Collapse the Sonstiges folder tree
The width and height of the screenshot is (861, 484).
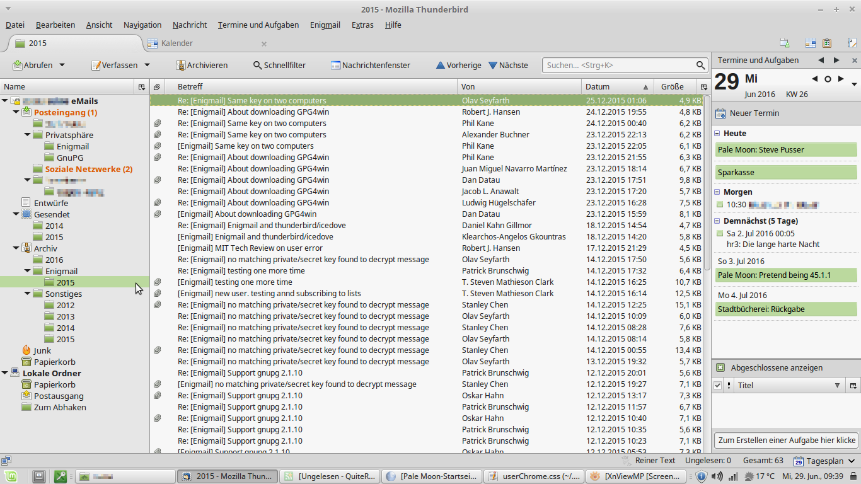tap(28, 294)
